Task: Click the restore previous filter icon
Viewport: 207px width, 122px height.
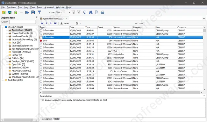Action: (79, 12)
